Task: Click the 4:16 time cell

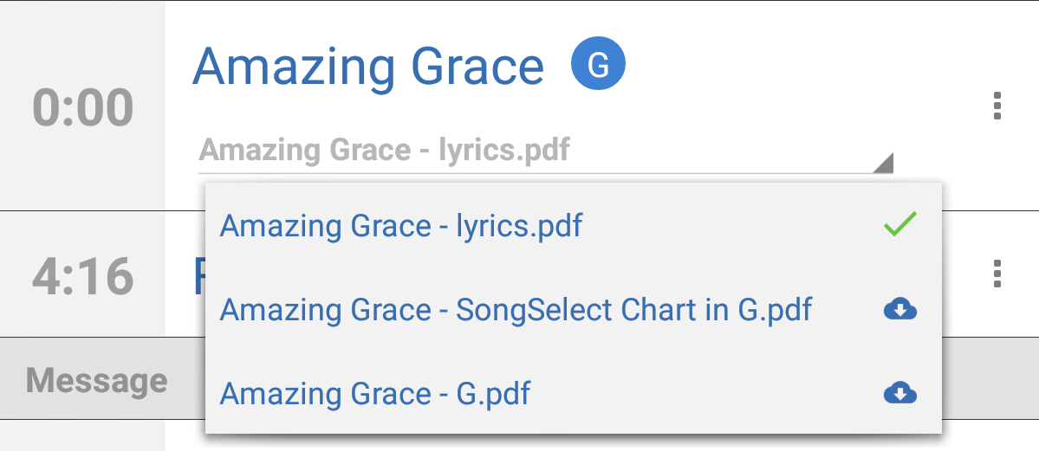Action: [x=82, y=275]
